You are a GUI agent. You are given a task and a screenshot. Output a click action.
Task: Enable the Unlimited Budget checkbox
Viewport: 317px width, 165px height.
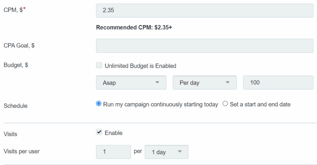click(x=99, y=66)
